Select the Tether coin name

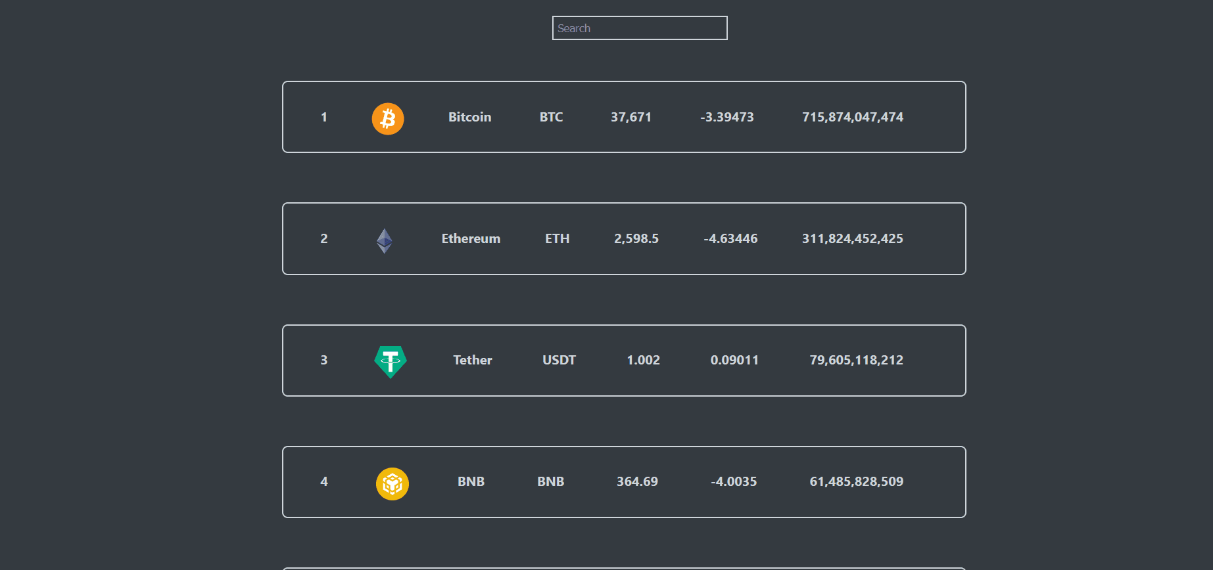473,360
